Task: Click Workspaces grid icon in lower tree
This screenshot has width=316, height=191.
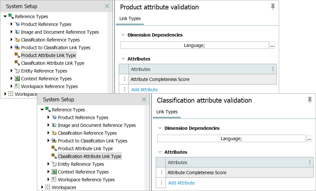Action: coord(48,187)
